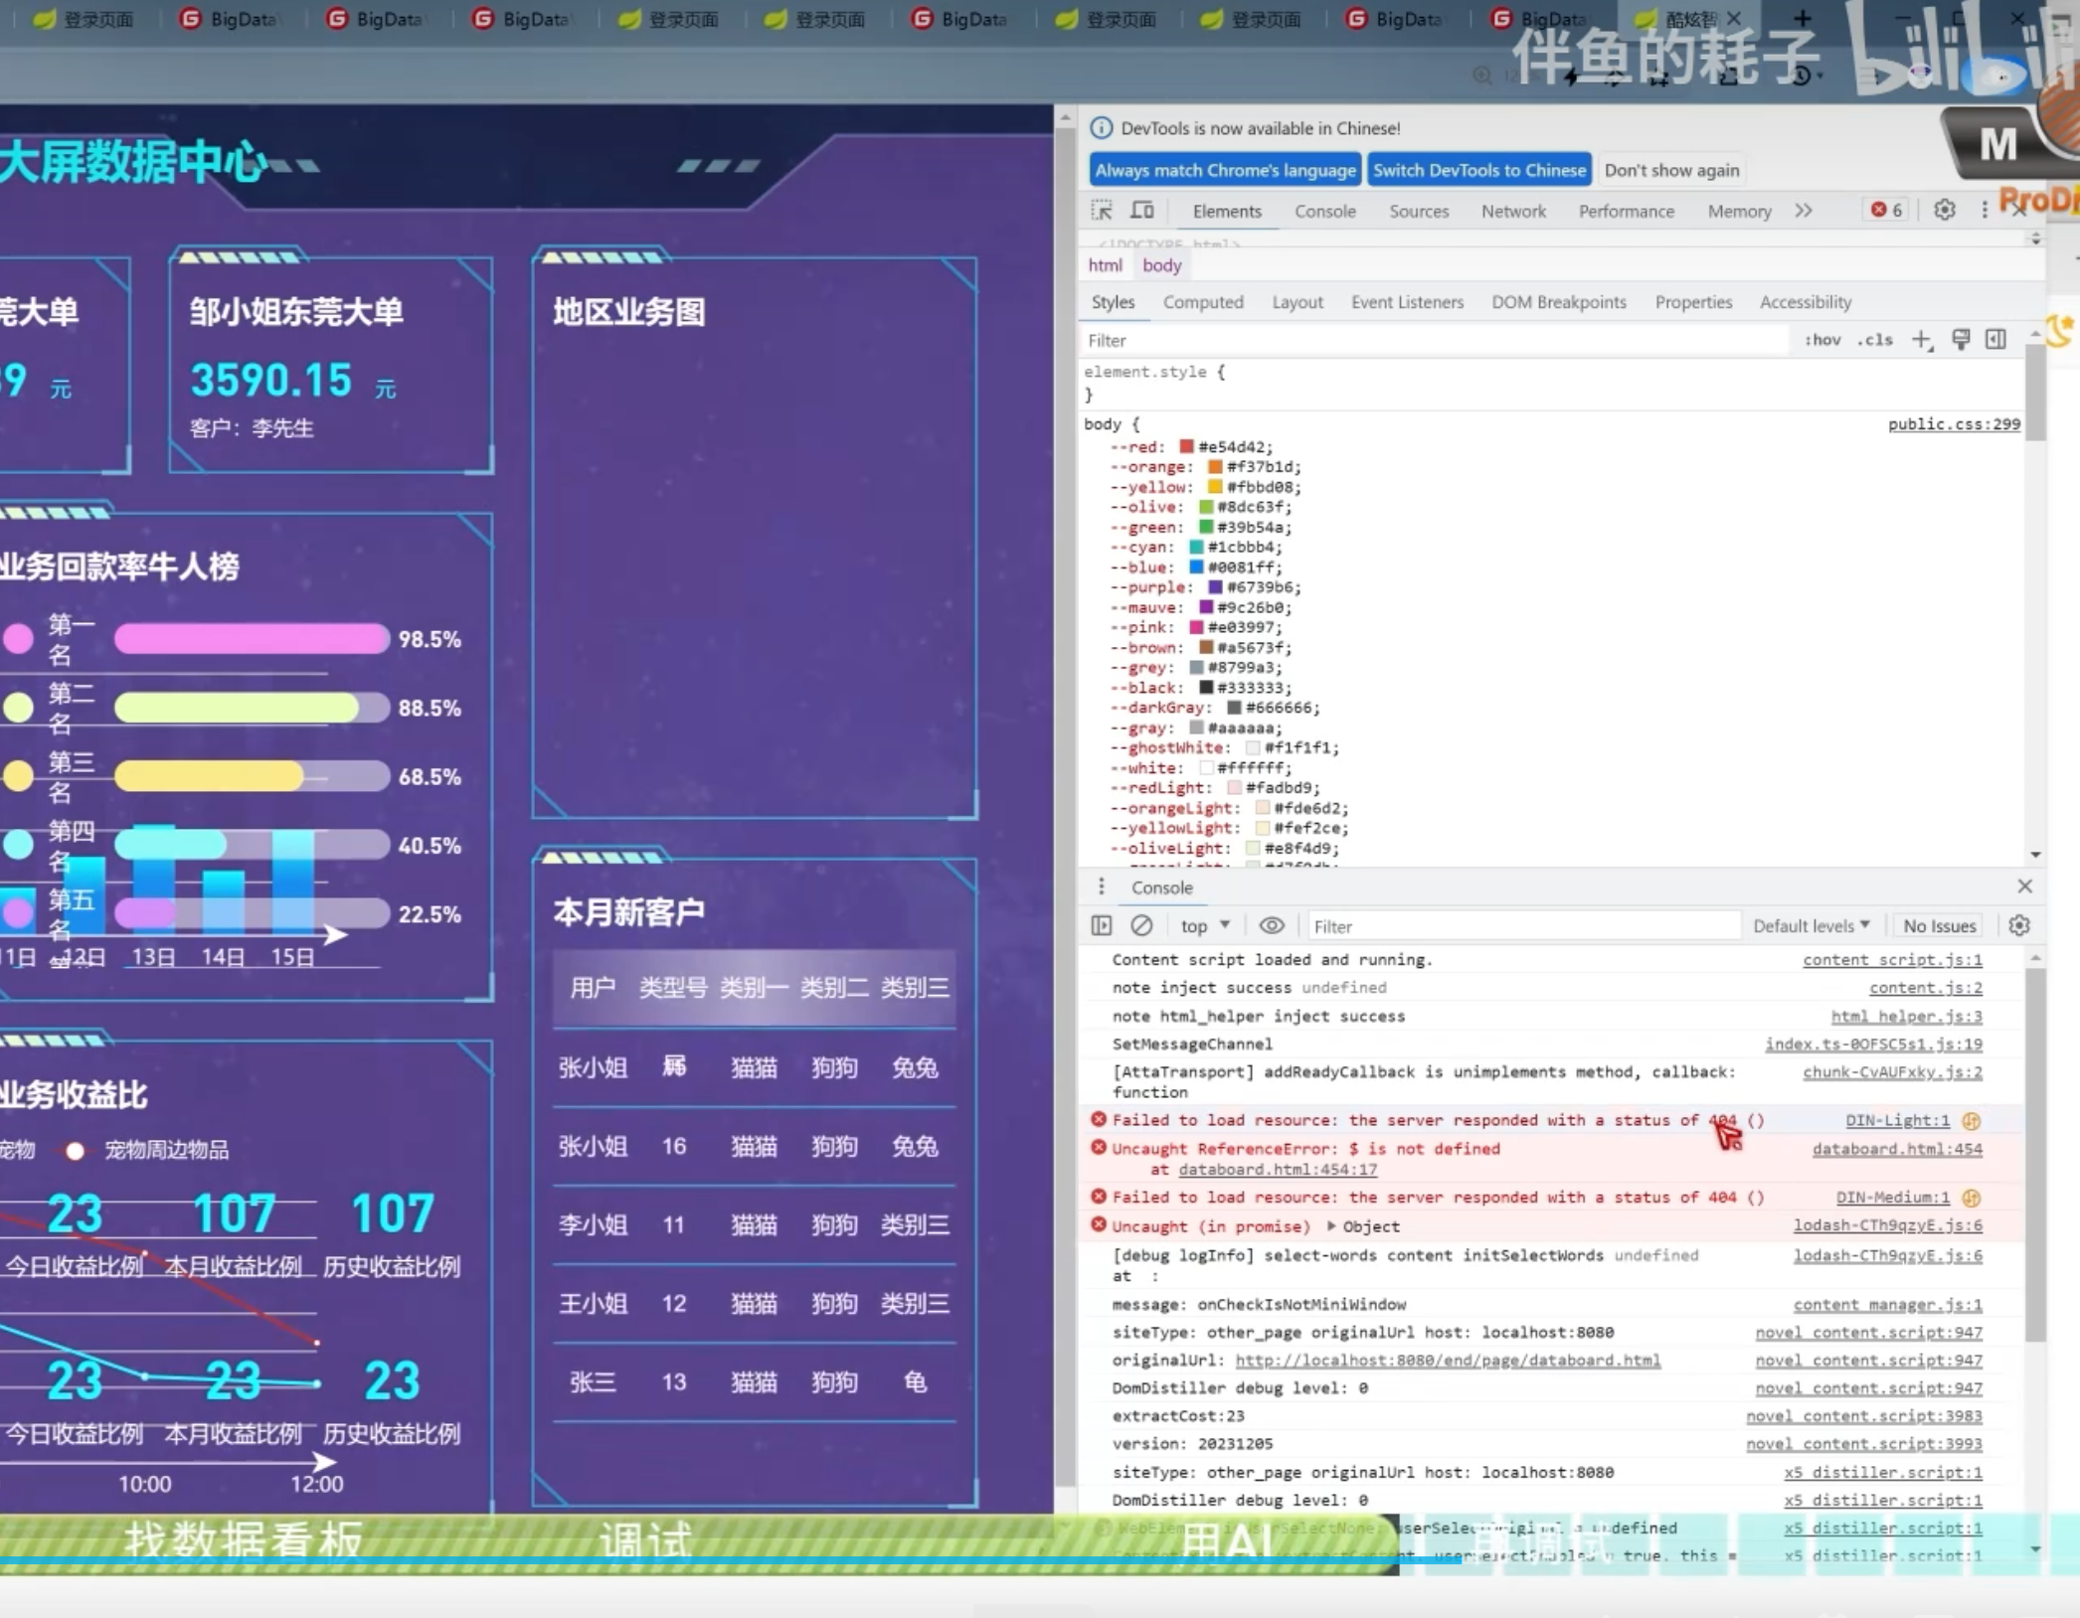Toggle device emulation mode

[x=1141, y=210]
